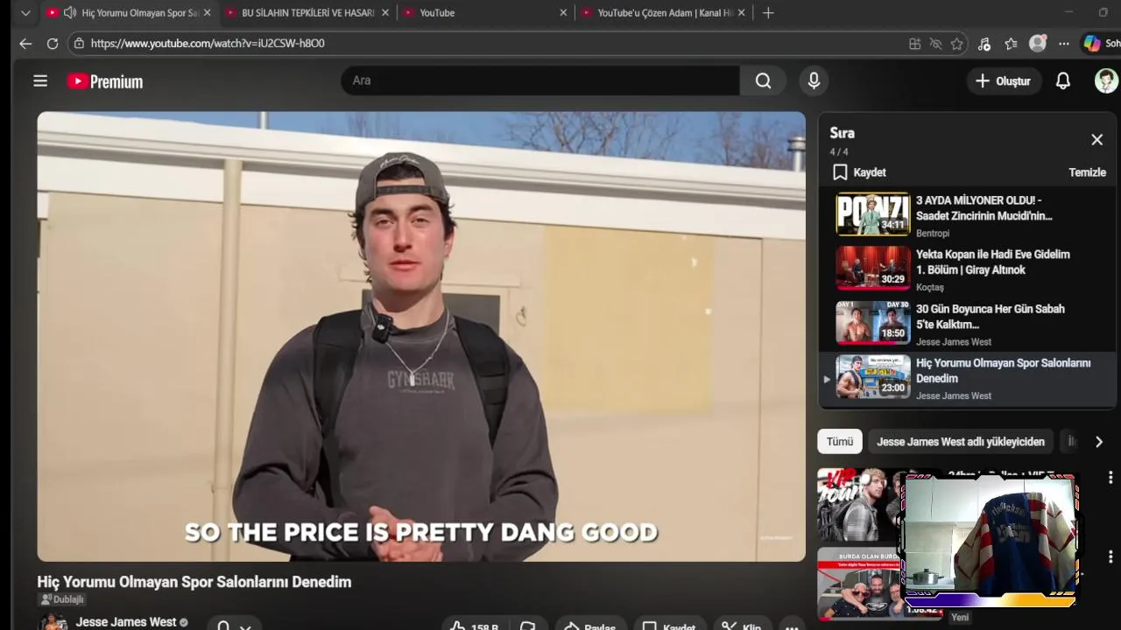The image size is (1121, 630).
Task: Add page to favorites star icon
Action: 957,44
